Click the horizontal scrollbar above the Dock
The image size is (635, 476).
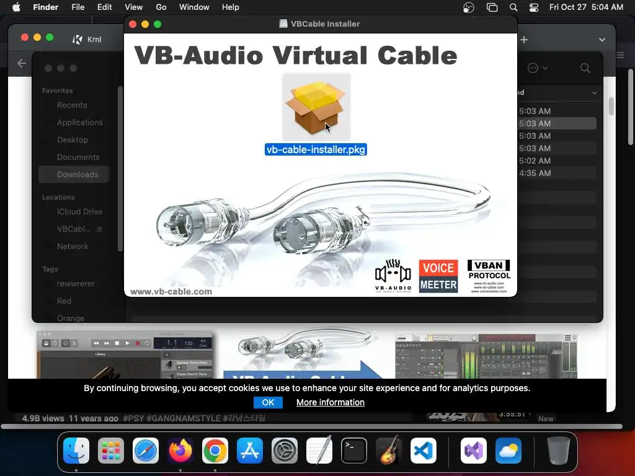(x=312, y=426)
